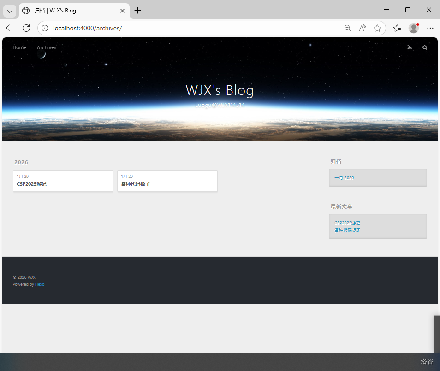Click the browser back arrow
The height and width of the screenshot is (371, 440).
coord(10,28)
